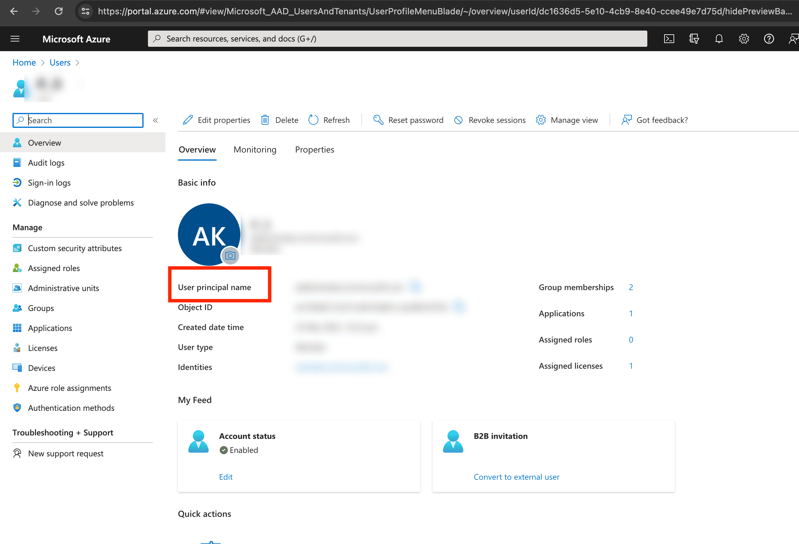Click Convert to external user link
The height and width of the screenshot is (544, 799).
tap(517, 477)
